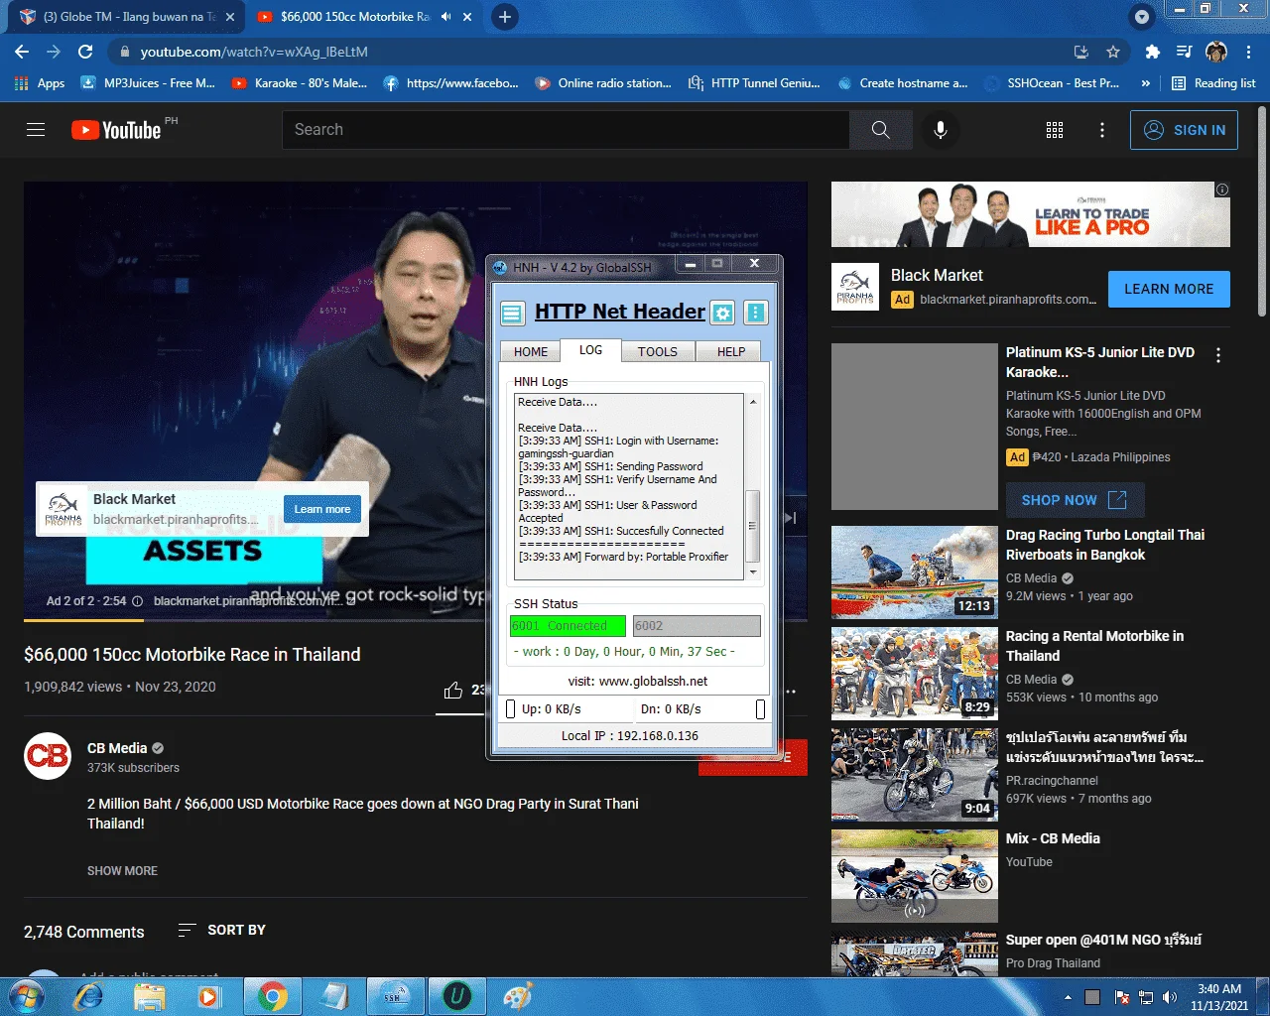Go to the YouTube home logo

(x=116, y=130)
